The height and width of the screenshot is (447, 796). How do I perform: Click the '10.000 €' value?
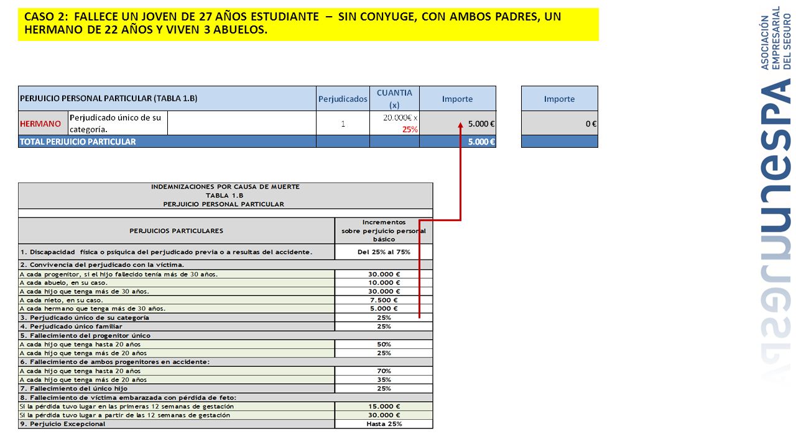(384, 282)
